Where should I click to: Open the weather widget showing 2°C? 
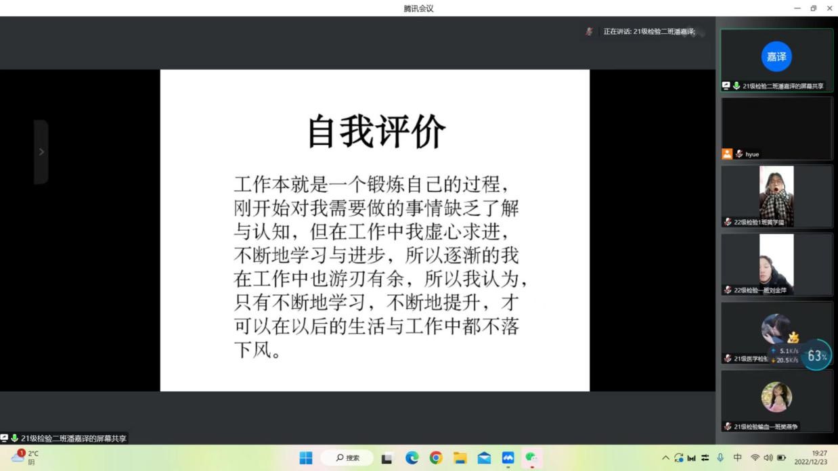pos(24,457)
